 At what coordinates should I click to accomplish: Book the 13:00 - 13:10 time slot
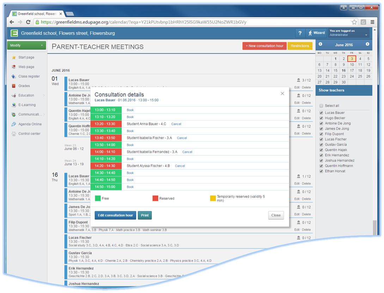pos(130,110)
